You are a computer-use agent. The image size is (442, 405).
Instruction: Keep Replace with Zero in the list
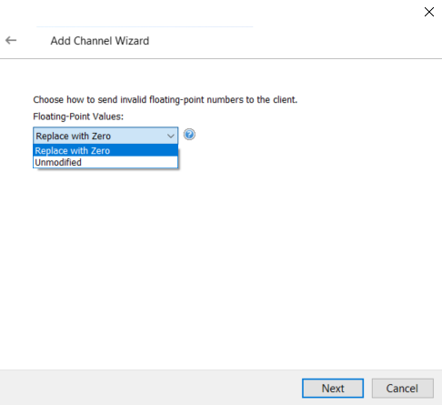[105, 150]
